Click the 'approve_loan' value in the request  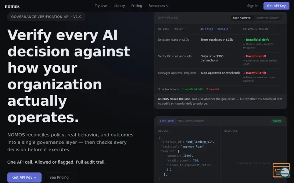(193, 147)
